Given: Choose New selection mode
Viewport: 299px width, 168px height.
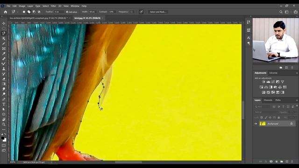Looking at the screenshot, I should (24, 12).
